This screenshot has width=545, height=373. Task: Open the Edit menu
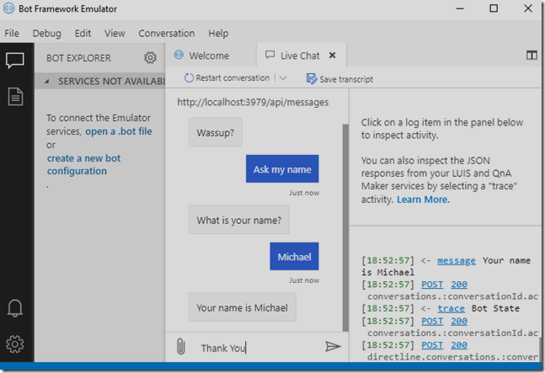point(83,34)
